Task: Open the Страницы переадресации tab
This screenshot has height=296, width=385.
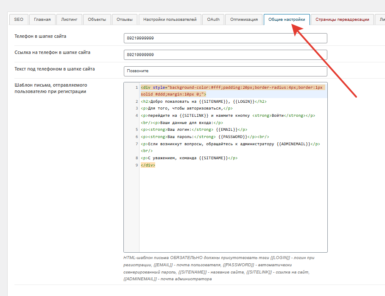Action: tap(342, 20)
